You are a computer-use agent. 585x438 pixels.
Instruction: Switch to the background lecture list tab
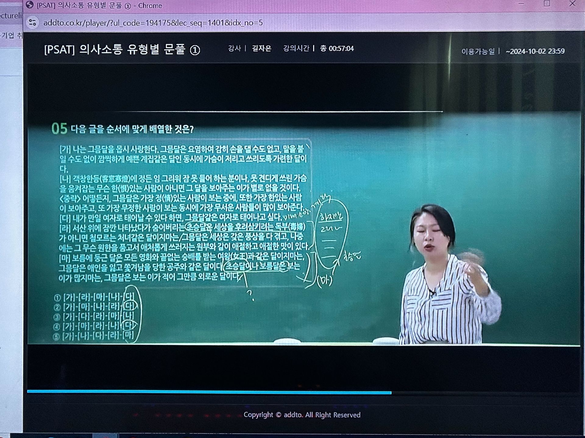point(11,16)
